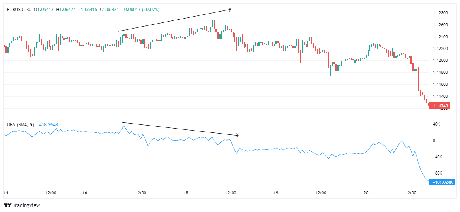Viewport: 460px width, 212px height.
Task: Click the change value +0.00017 (+0.02%)
Action: pos(140,9)
